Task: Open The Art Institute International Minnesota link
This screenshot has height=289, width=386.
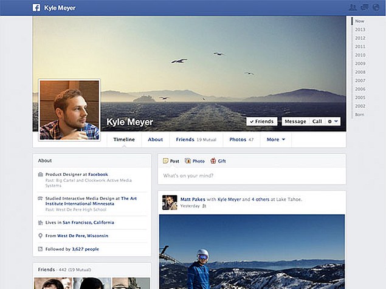Action: (x=91, y=201)
